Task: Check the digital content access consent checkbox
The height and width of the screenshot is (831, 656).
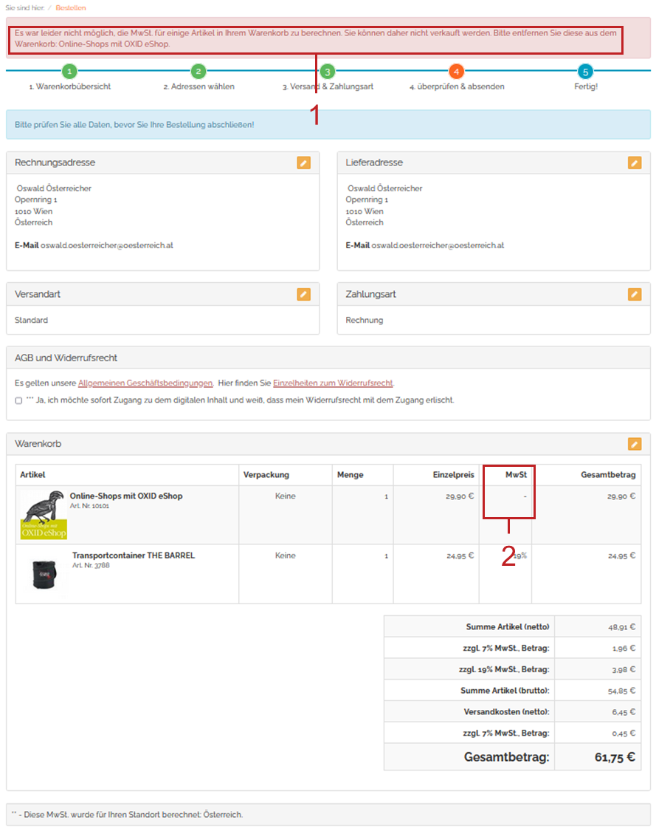Action: (x=18, y=400)
